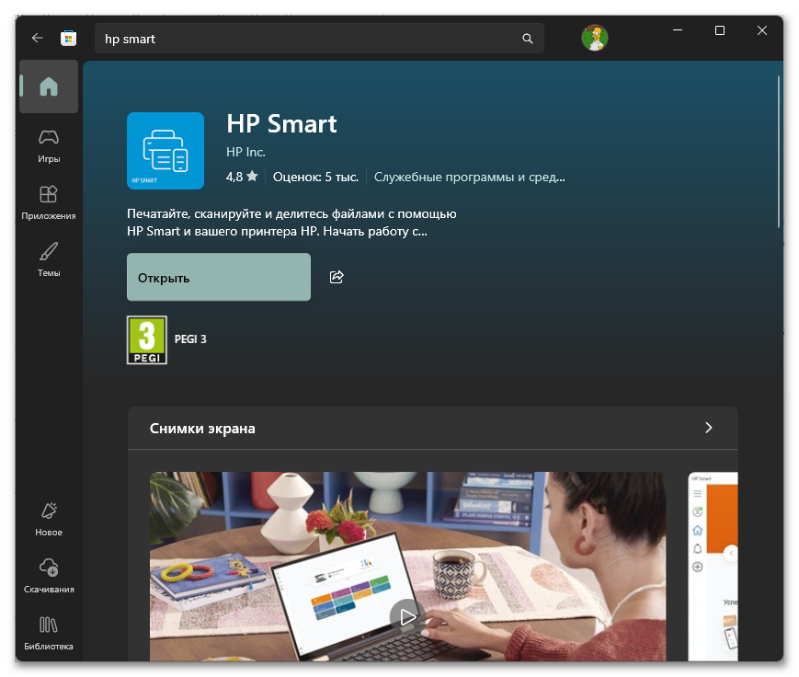Viewport: 799px width, 677px height.
Task: Play the promo video screenshot
Action: (x=407, y=617)
